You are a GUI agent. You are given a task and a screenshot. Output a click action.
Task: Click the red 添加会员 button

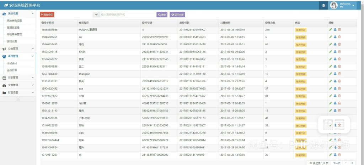pos(47,15)
